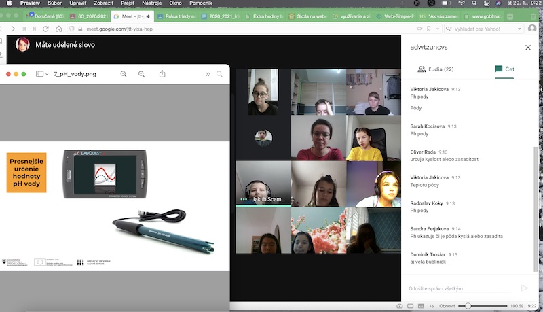Viewport: 543px width, 312px height.
Task: Go to browser home page
Action: pyautogui.click(x=59, y=29)
